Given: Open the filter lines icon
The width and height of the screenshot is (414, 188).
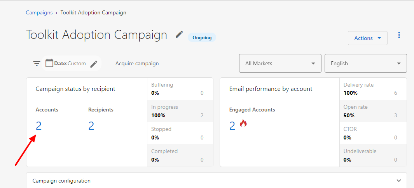Looking at the screenshot, I should [x=37, y=63].
